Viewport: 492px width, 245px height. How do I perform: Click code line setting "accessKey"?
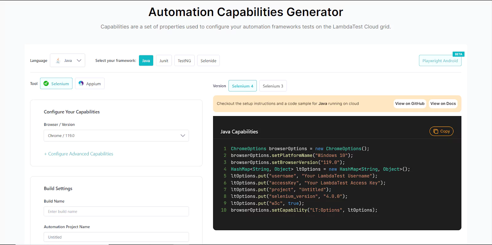pos(308,183)
